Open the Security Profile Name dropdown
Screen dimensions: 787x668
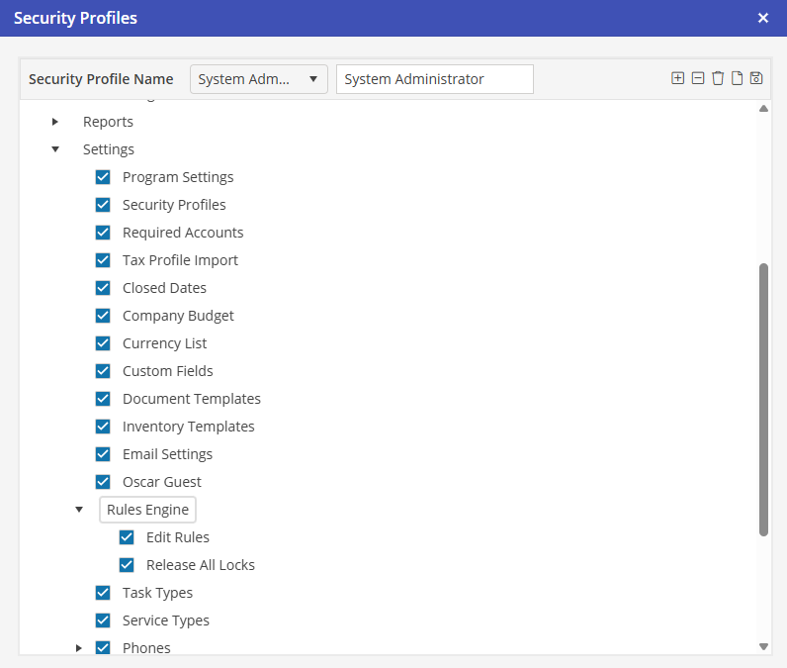(258, 79)
